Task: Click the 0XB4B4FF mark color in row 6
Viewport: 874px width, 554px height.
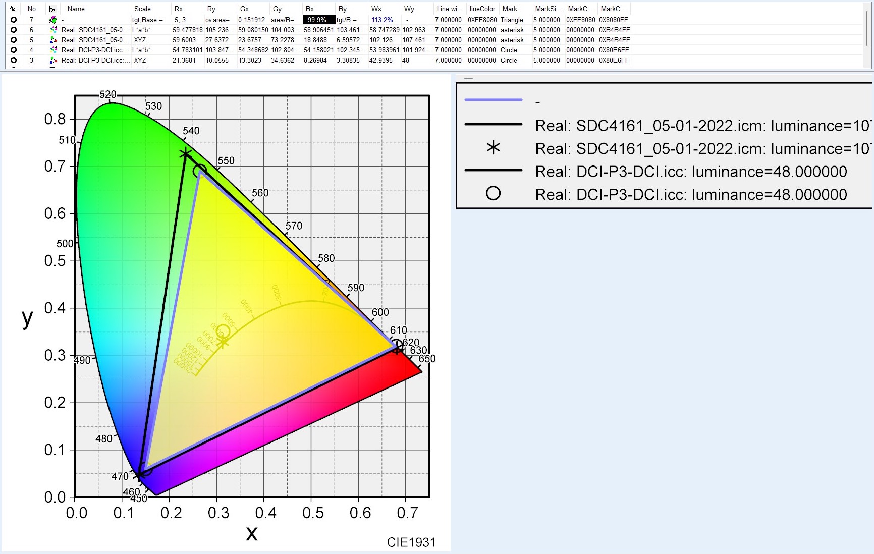Action: coord(614,30)
